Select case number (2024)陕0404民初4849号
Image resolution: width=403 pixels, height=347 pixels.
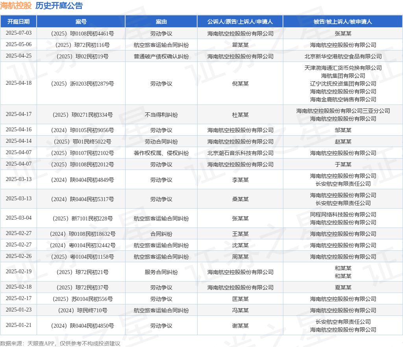click(x=81, y=180)
